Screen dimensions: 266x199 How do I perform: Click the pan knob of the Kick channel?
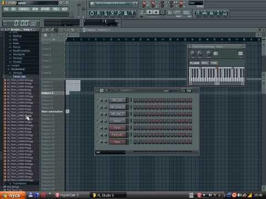(x=101, y=142)
